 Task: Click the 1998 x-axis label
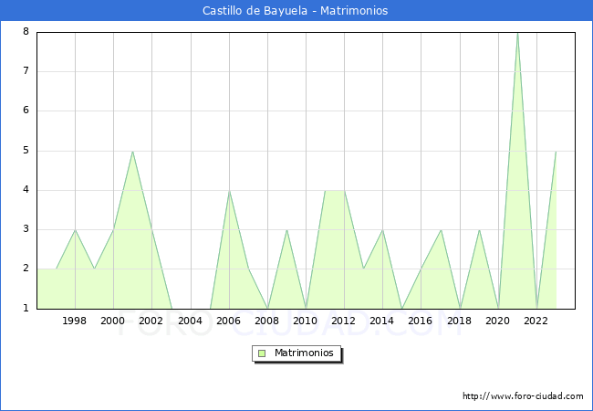(74, 321)
